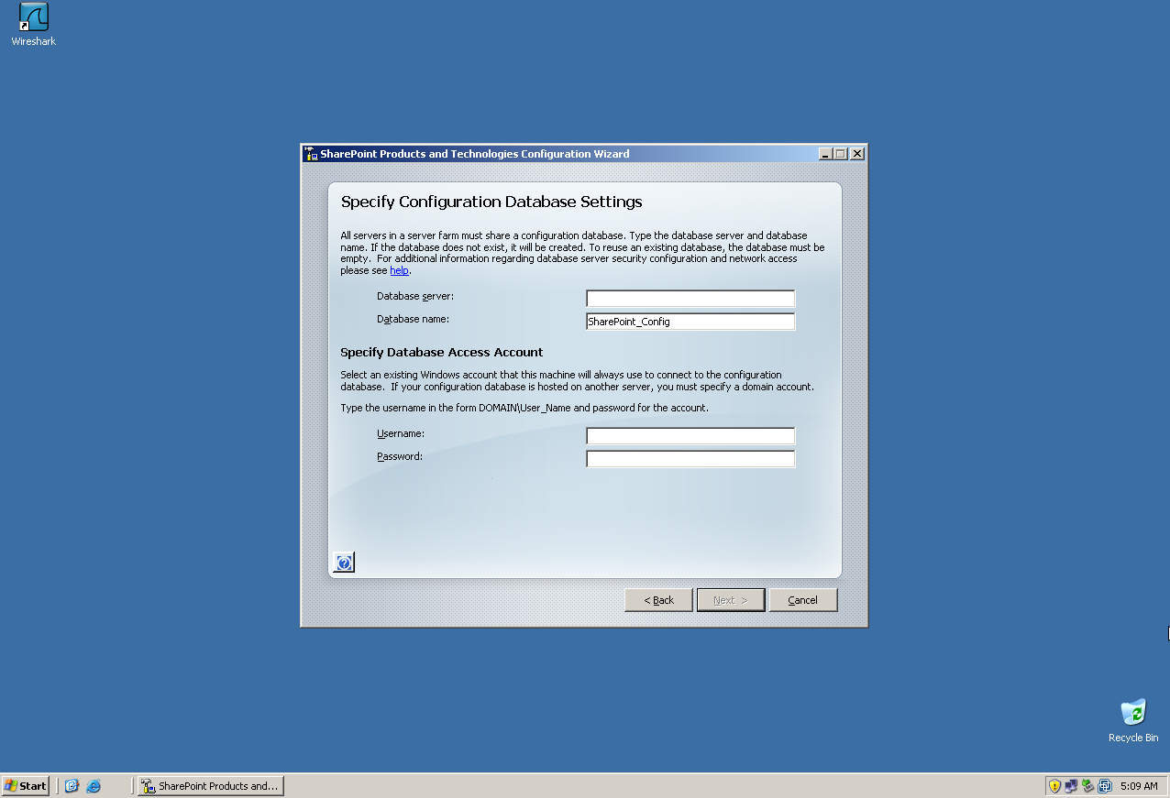Open the network connection icon in system tray
This screenshot has height=798, width=1170.
[x=1070, y=785]
